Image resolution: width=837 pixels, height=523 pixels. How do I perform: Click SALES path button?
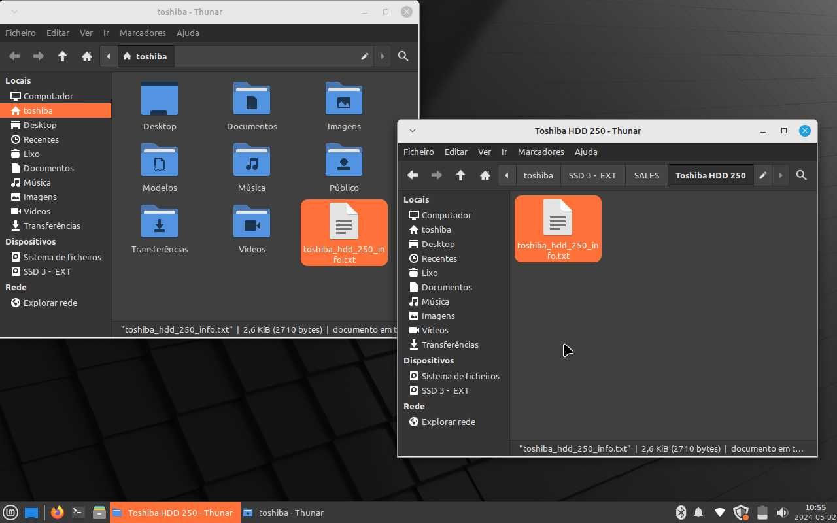pyautogui.click(x=647, y=175)
